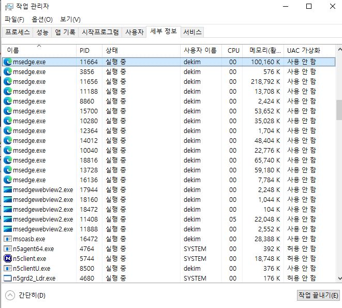Open the 옵션(O) menu
Viewport: 342px width, 308px height.
(42, 20)
